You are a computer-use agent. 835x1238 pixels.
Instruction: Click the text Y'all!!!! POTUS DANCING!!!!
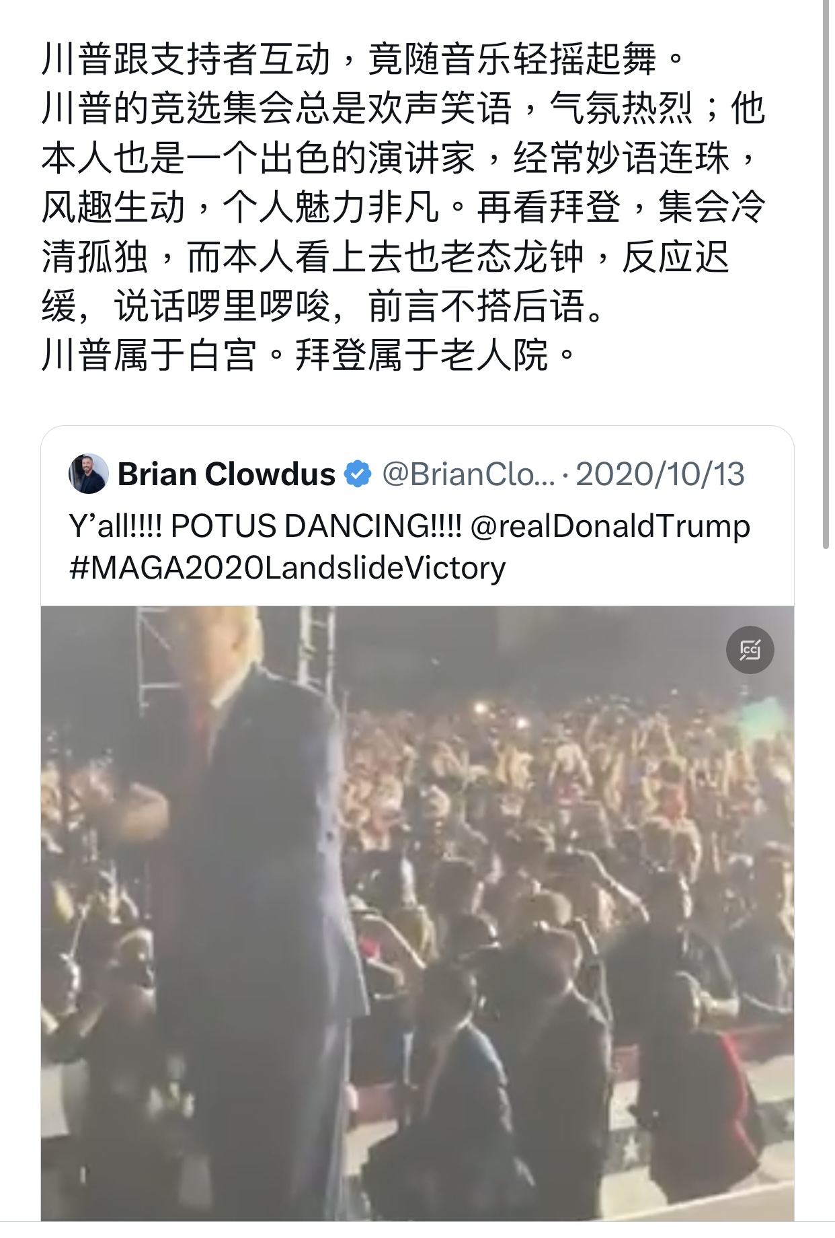point(265,525)
